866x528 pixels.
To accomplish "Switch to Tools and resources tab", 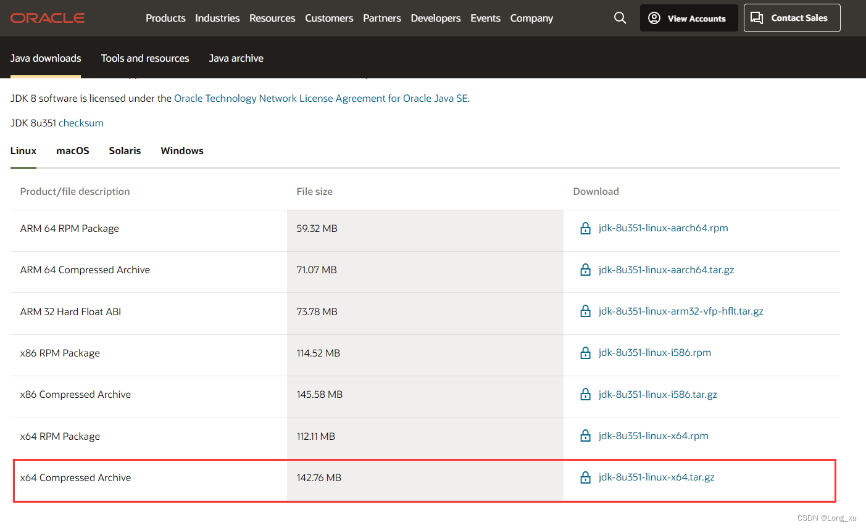I will [145, 58].
